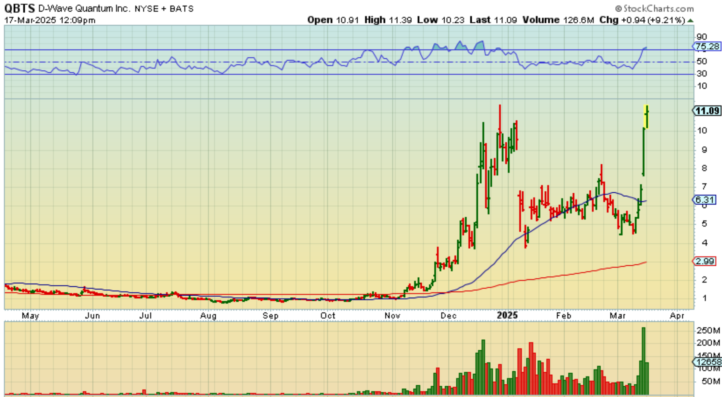The height and width of the screenshot is (397, 722).
Task: Select the 11.09 last price tag
Action: point(707,111)
